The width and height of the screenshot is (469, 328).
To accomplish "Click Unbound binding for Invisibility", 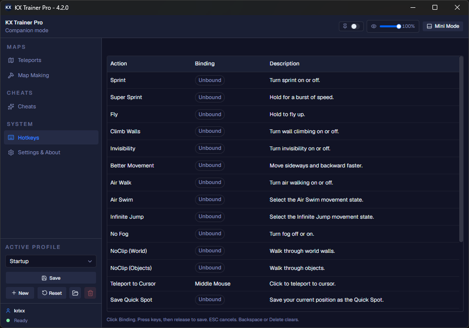I will click(210, 148).
